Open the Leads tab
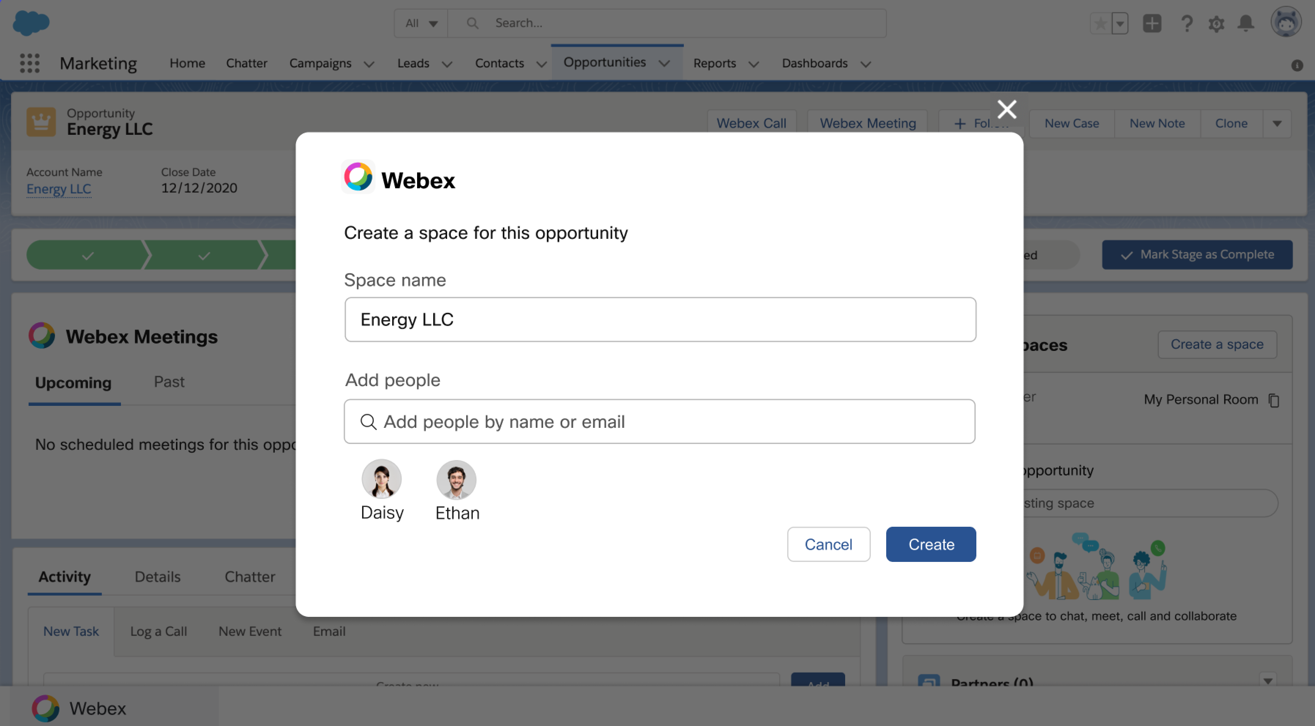 413,63
